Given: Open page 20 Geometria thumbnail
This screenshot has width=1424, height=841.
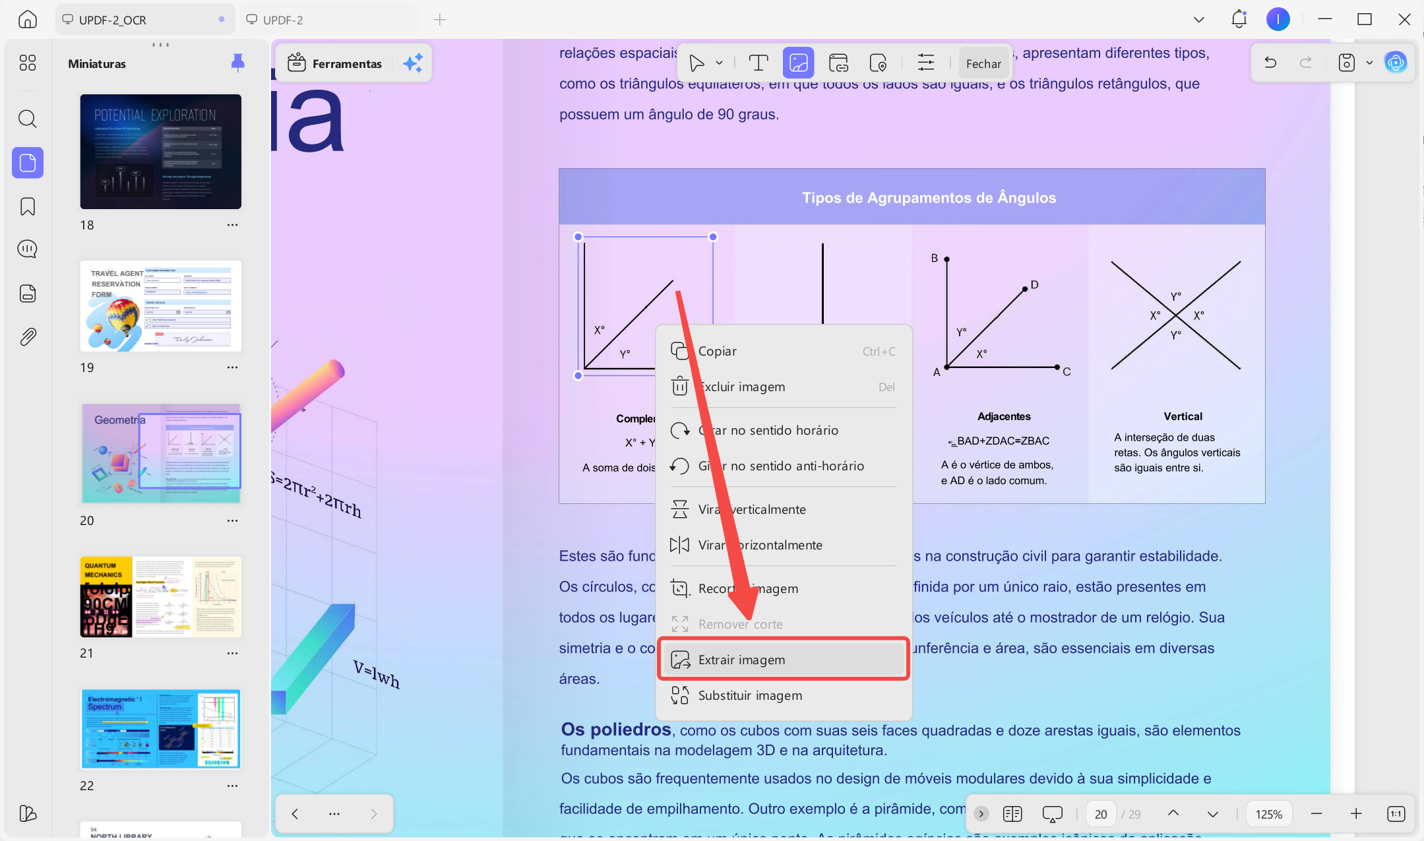Looking at the screenshot, I should coord(161,453).
